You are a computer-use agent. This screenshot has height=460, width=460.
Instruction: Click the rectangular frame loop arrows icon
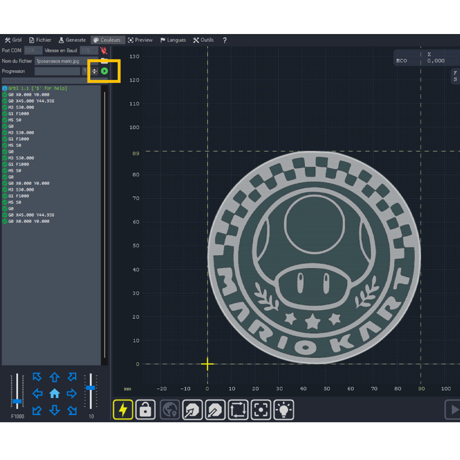point(238,409)
